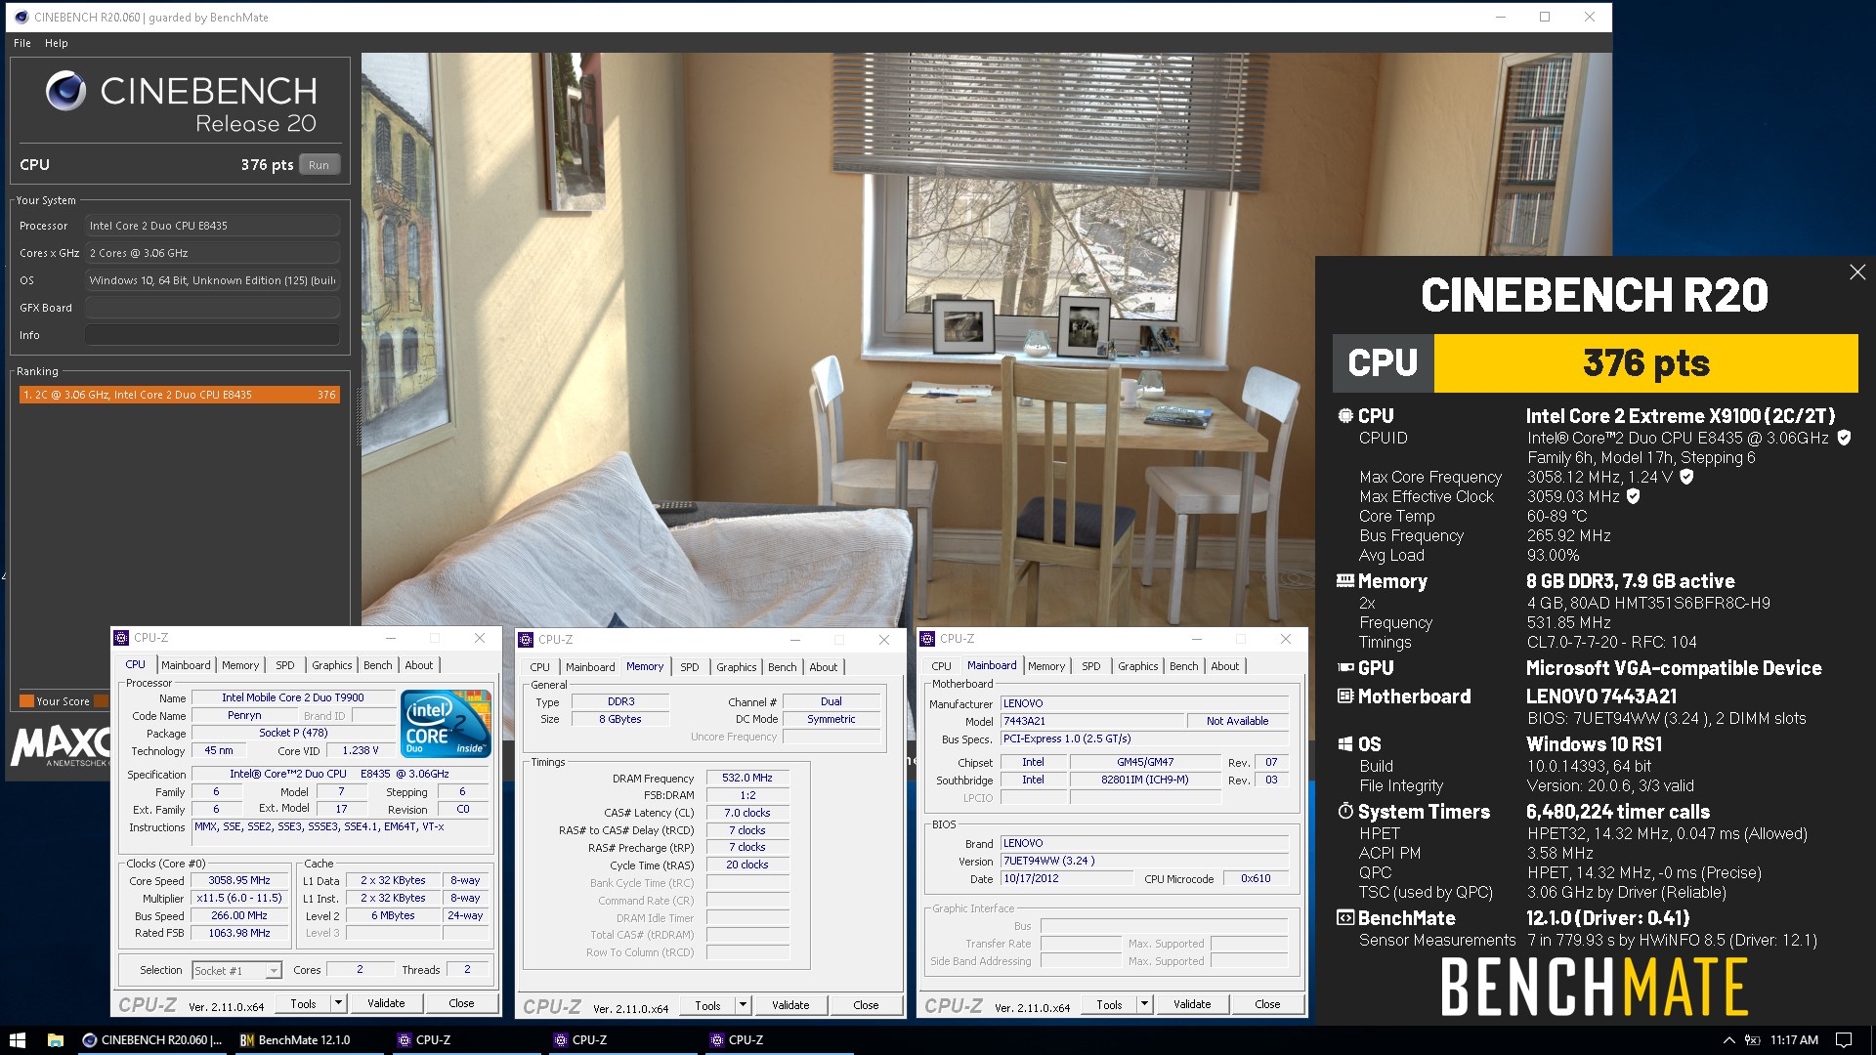Click the yellow 376 pts score bar
This screenshot has width=1876, height=1055.
(1645, 363)
